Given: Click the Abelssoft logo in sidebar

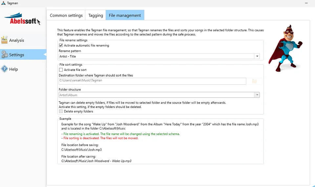Looking at the screenshot, I should (22, 19).
